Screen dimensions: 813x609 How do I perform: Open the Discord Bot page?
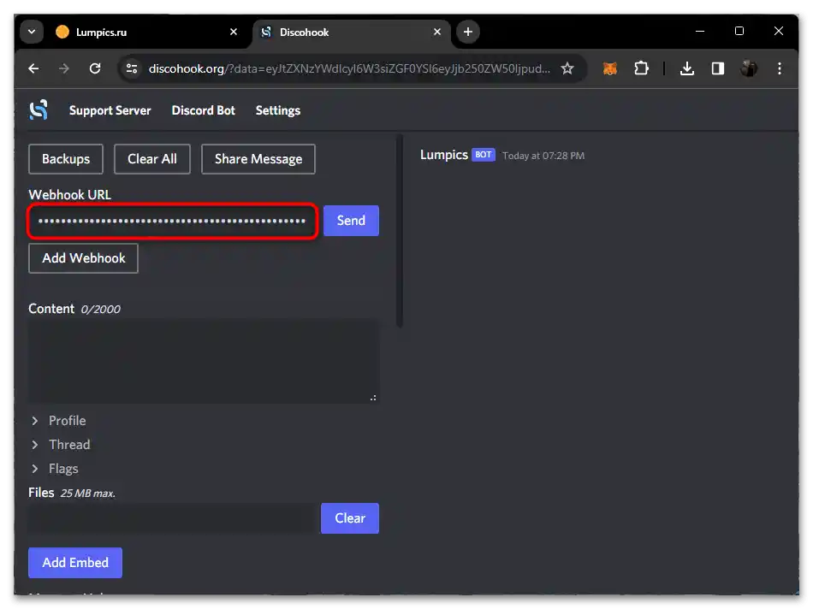[x=203, y=109]
